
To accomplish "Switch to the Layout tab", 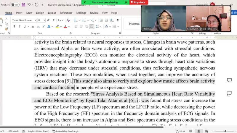I will pos(52,13).
